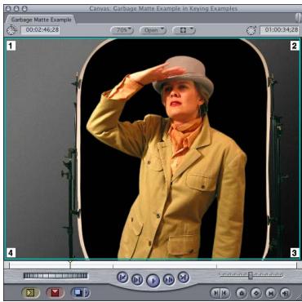Click Play Around Current Frame button
This screenshot has height=302, width=302.
click(169, 279)
